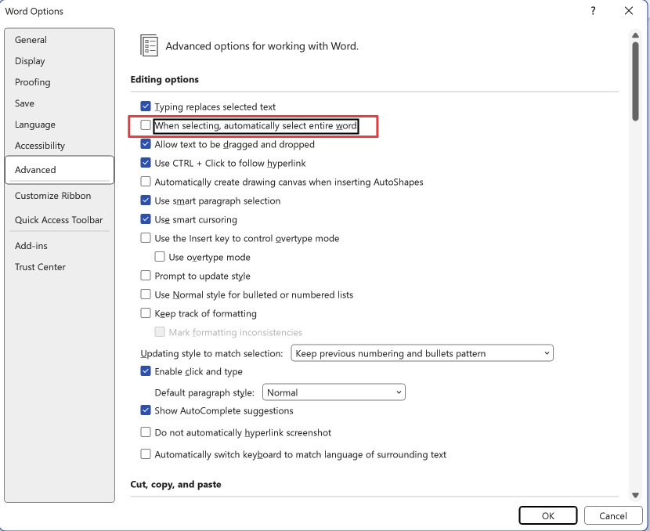Uncheck Typing replaces selected text
The width and height of the screenshot is (650, 531).
coord(146,107)
